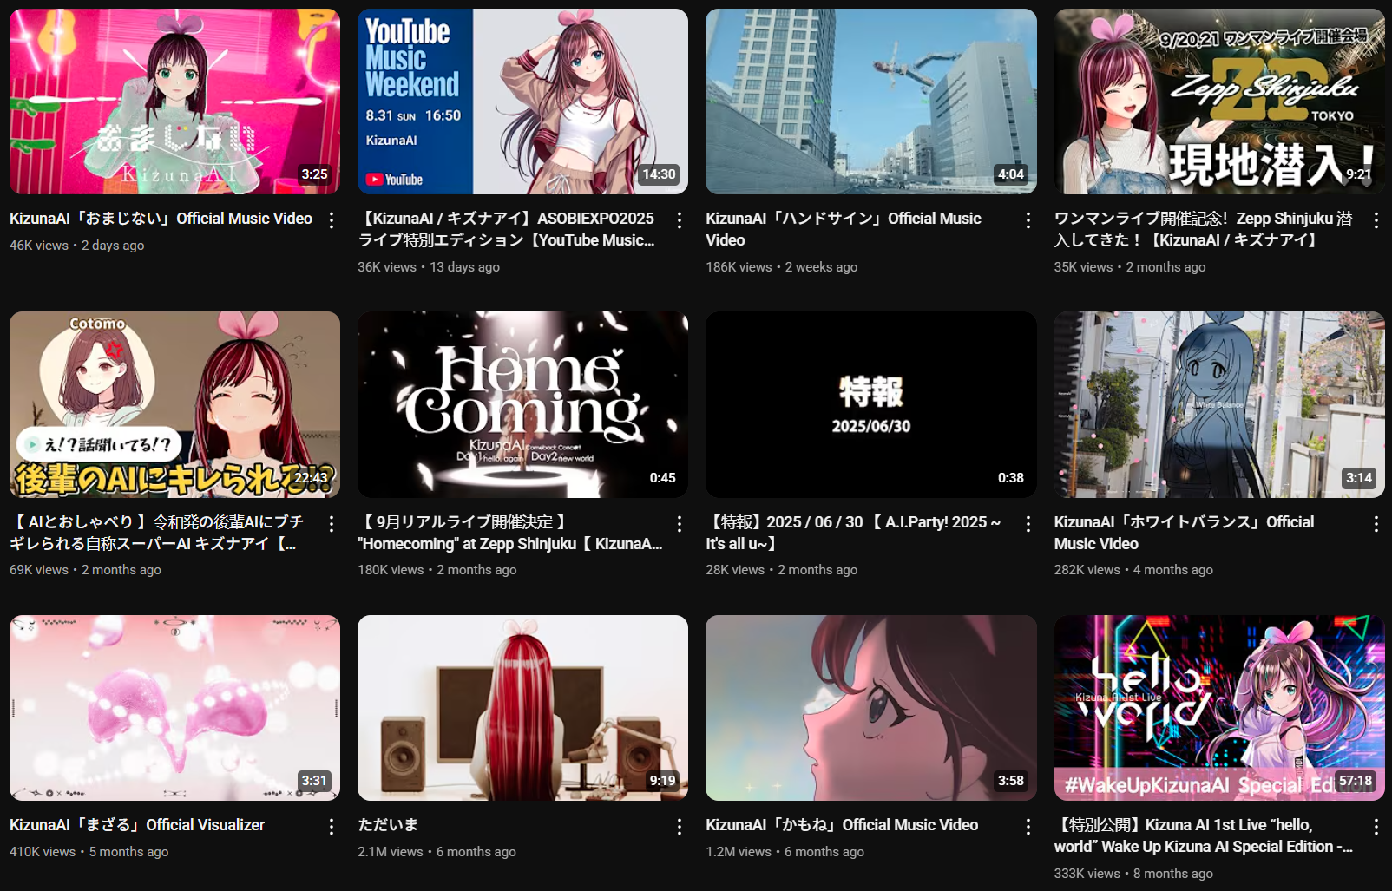Open more options for ASOBIEXPO2025 video

tap(680, 220)
